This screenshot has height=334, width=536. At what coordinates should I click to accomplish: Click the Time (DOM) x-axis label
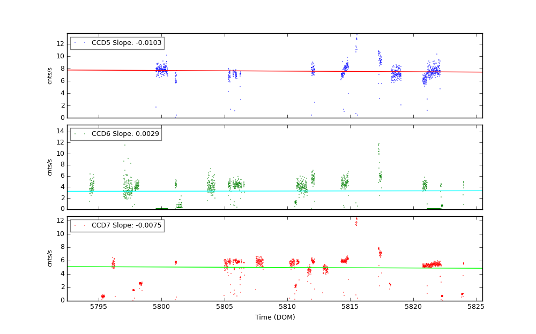tap(274, 317)
